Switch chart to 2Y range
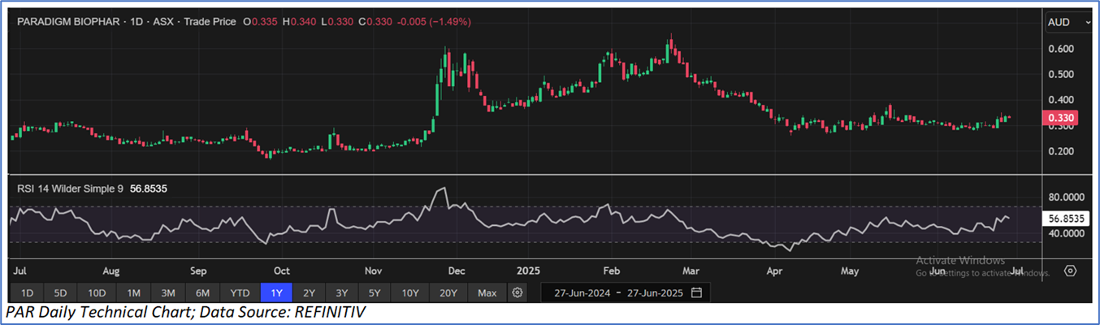The height and width of the screenshot is (325, 1100). [309, 292]
